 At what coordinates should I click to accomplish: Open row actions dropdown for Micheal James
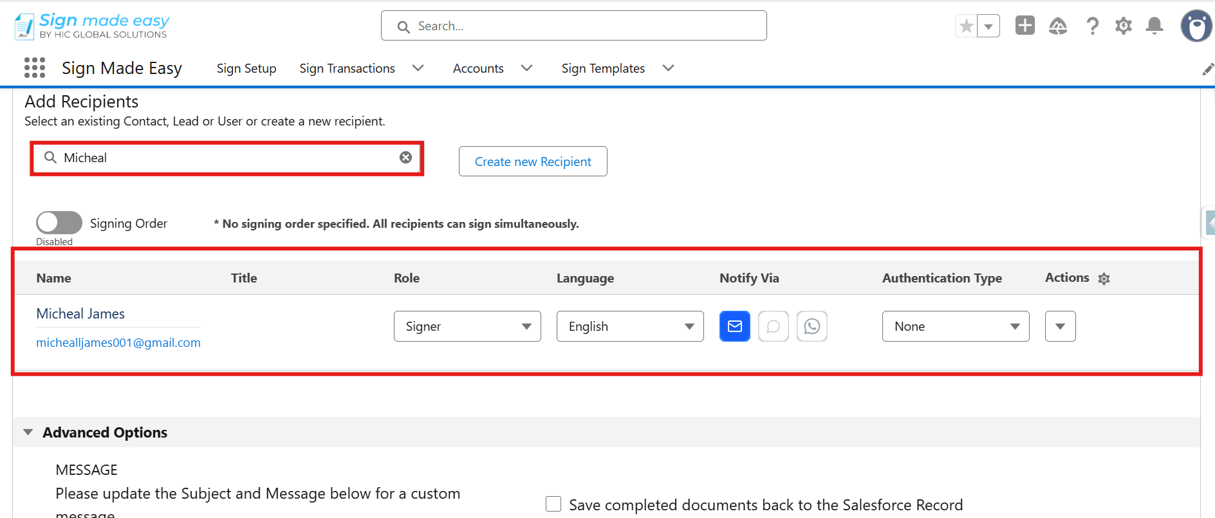tap(1061, 326)
